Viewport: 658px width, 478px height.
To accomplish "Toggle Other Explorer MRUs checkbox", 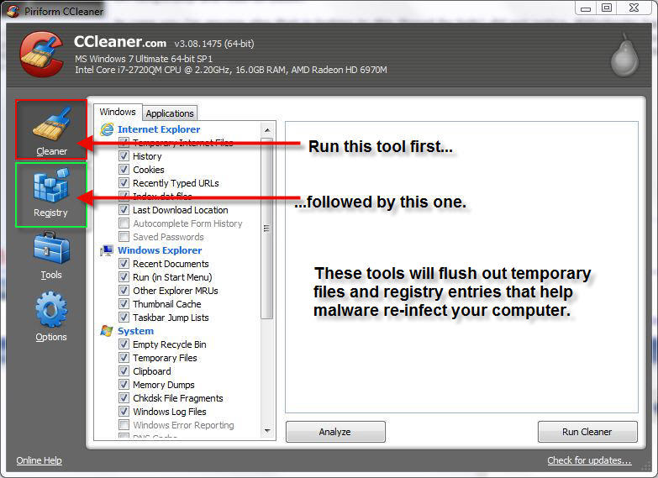I will coord(124,291).
